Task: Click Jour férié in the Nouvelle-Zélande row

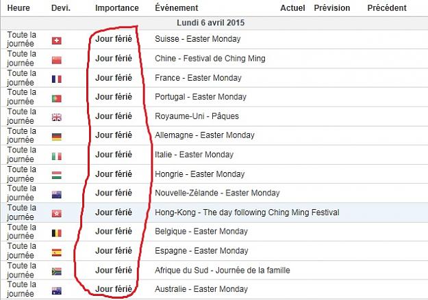Action: [x=114, y=193]
